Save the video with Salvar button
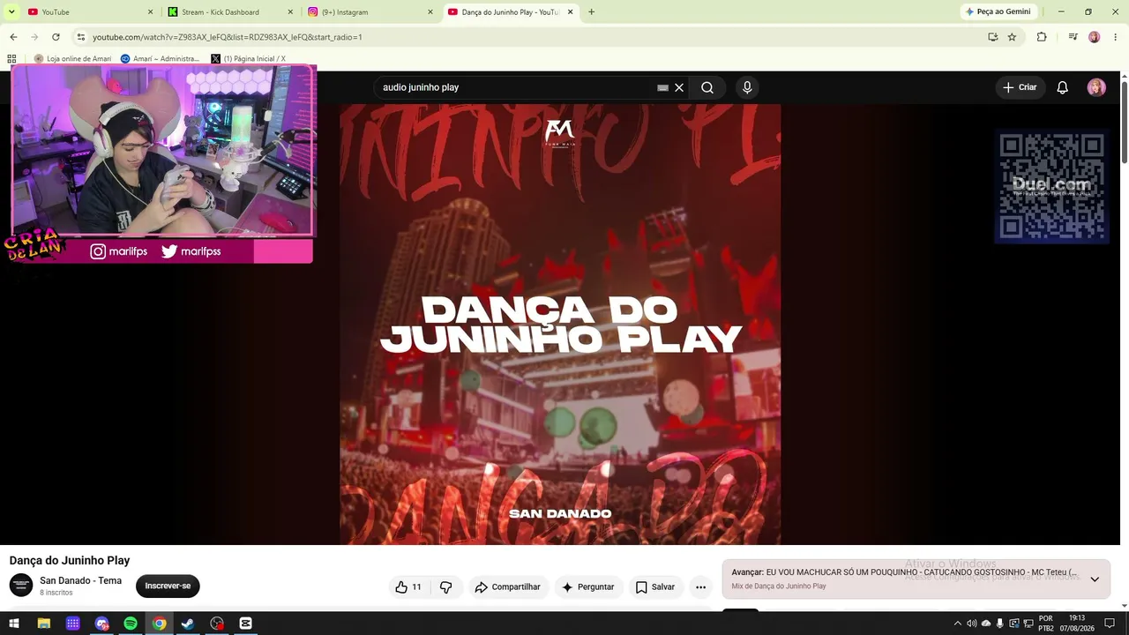The height and width of the screenshot is (635, 1129). pos(655,586)
